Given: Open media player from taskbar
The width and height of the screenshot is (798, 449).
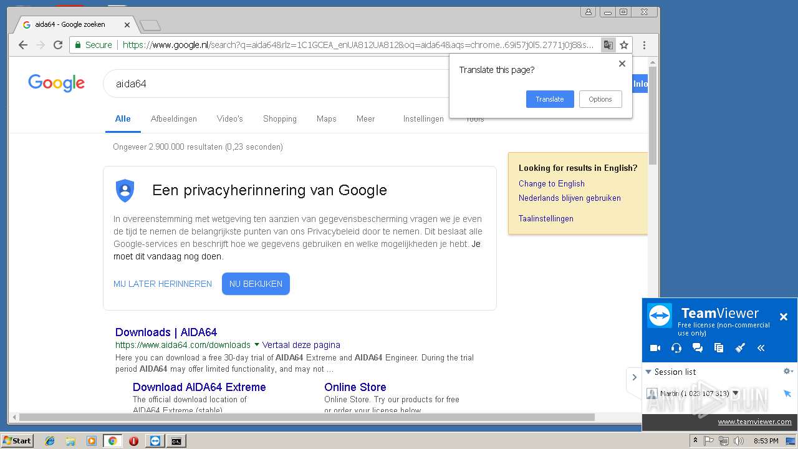Looking at the screenshot, I should (x=92, y=441).
